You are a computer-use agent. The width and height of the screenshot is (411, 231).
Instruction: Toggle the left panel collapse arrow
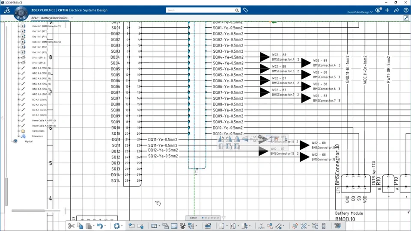coord(2,118)
